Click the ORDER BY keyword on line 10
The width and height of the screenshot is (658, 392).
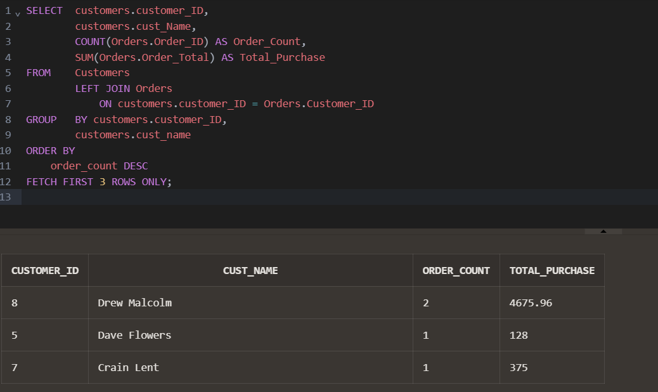tap(50, 151)
